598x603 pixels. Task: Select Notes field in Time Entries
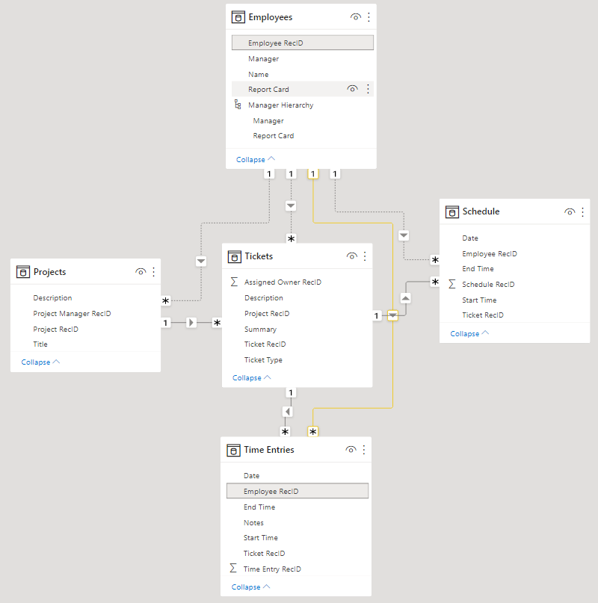click(x=253, y=522)
